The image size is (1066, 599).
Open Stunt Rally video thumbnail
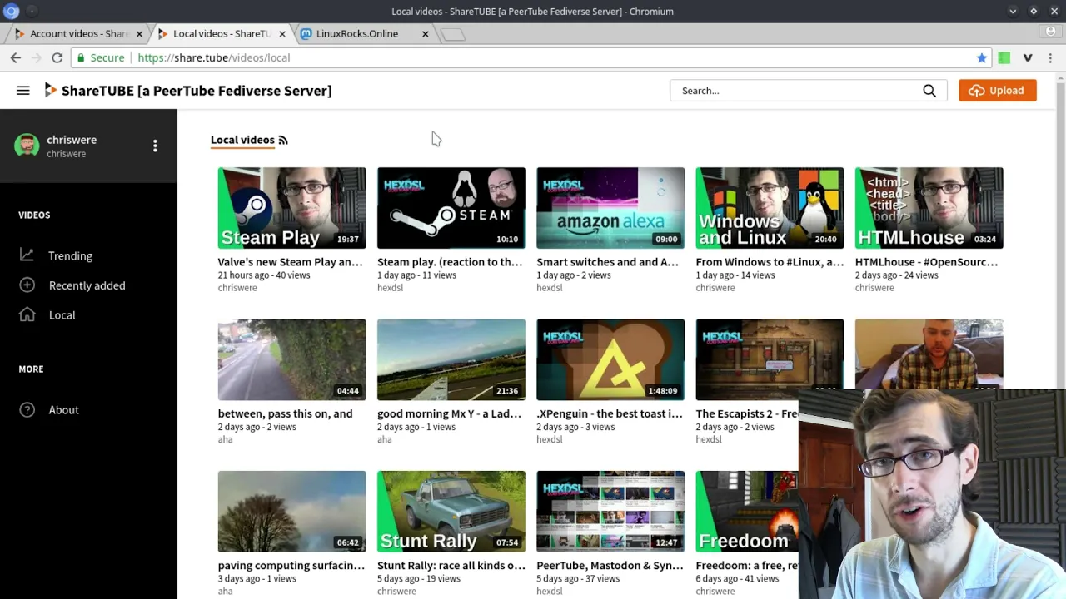[451, 512]
